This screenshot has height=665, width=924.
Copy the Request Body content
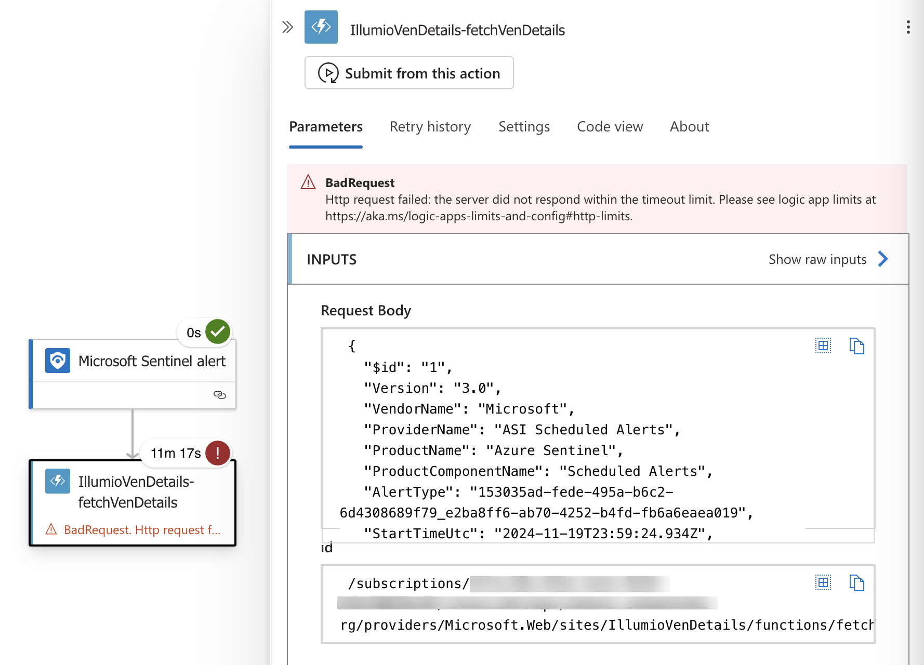pyautogui.click(x=856, y=345)
